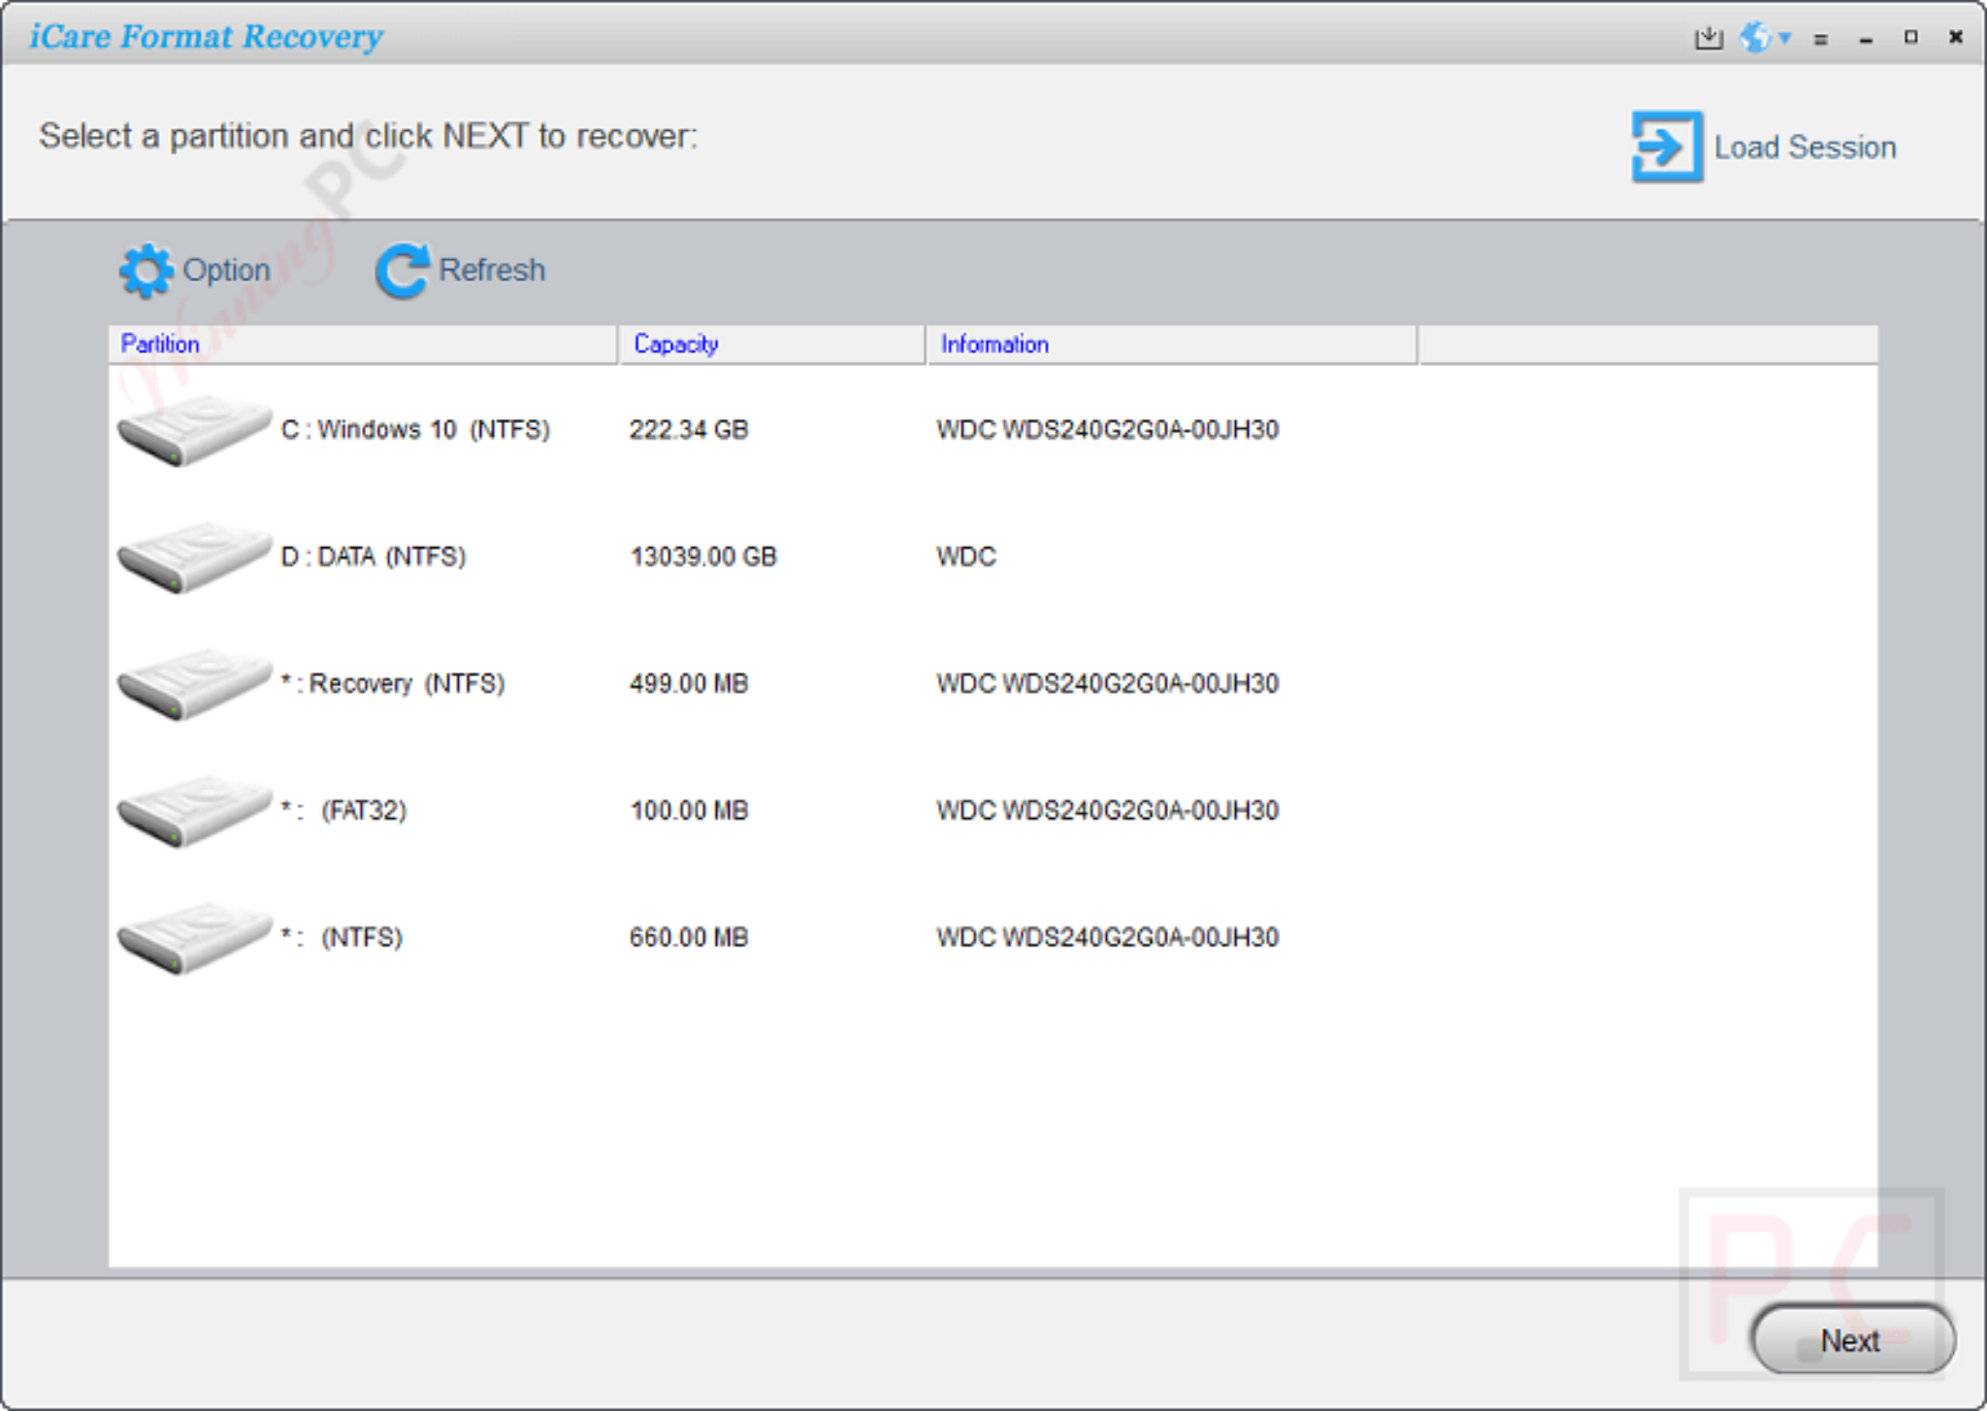Click the 'WDC' information cell of D drive
This screenshot has width=1987, height=1411.
point(966,557)
